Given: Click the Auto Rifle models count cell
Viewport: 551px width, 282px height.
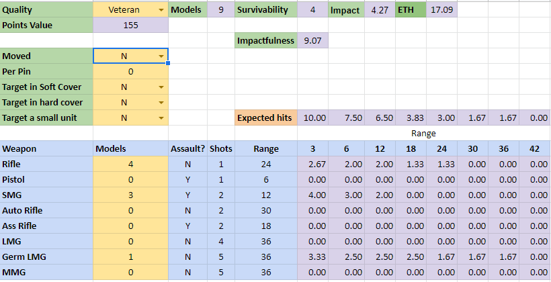Looking at the screenshot, I should click(130, 210).
